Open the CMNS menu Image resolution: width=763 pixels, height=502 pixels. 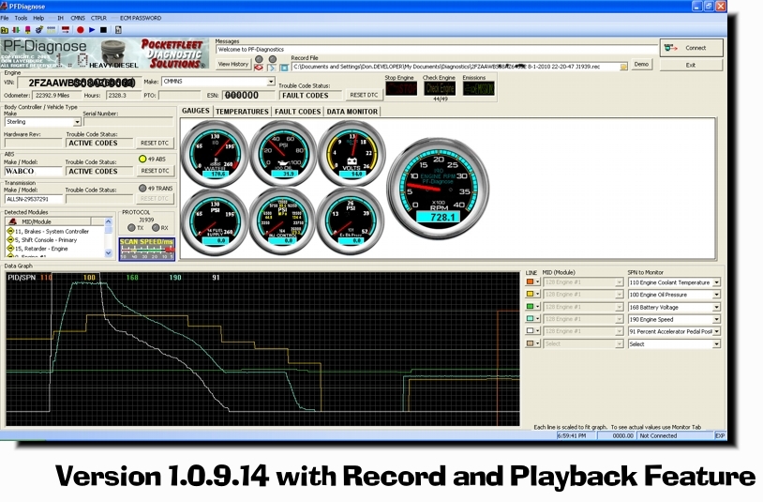78,18
